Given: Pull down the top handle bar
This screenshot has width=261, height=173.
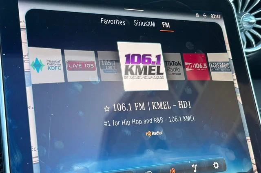Looking at the screenshot, I should pos(134,10).
